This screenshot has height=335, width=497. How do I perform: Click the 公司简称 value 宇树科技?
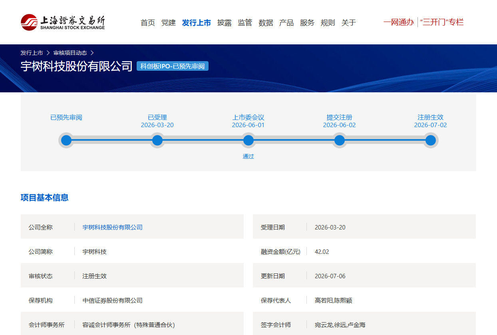coord(95,251)
